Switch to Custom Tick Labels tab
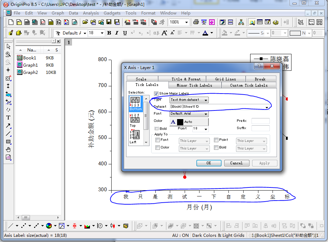 [x=249, y=85]
